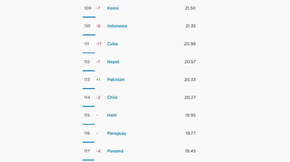Viewport: 290px width, 162px height.
Task: Click rank number 111
Action: click(87, 44)
